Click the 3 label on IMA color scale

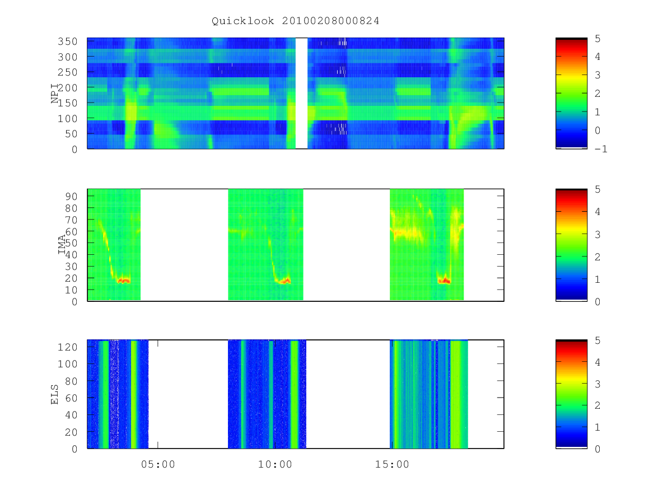[x=597, y=234]
